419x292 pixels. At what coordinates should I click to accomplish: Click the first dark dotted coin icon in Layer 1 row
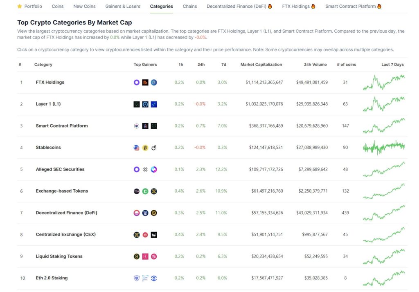[137, 104]
